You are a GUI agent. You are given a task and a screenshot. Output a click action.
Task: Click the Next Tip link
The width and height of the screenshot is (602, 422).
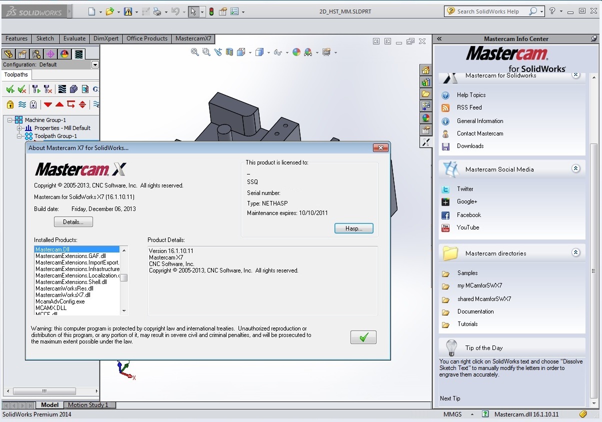tap(450, 398)
